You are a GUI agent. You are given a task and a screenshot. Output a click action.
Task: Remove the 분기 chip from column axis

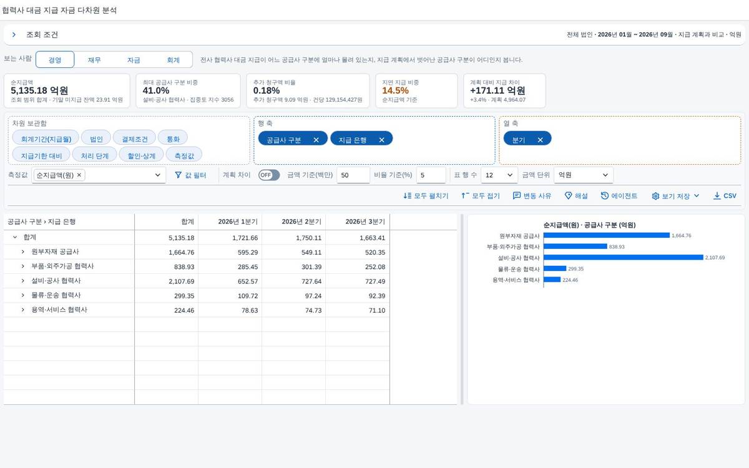(540, 140)
